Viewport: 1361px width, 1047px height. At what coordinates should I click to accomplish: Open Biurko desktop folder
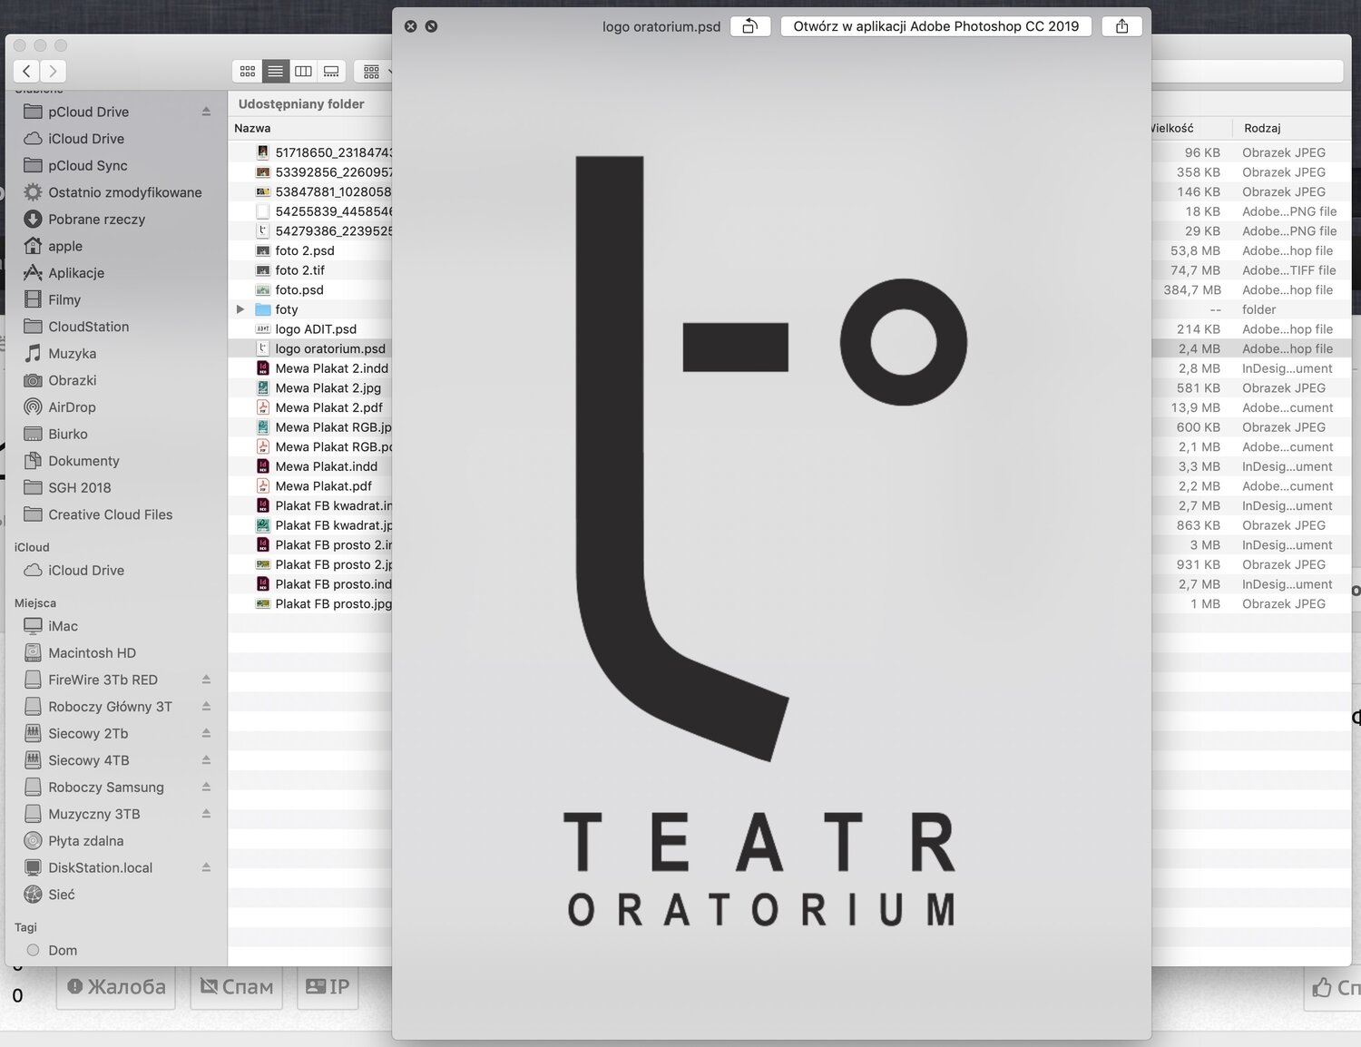(67, 434)
